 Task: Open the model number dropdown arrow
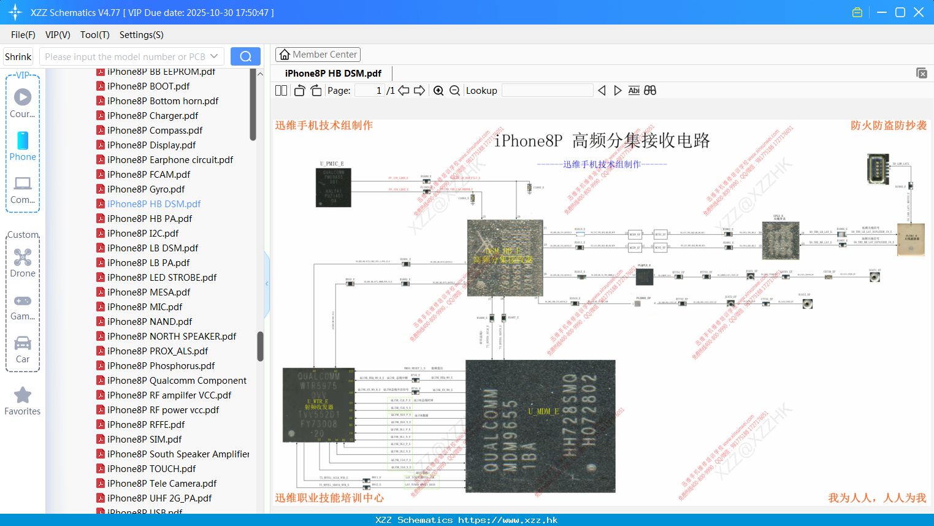[214, 56]
